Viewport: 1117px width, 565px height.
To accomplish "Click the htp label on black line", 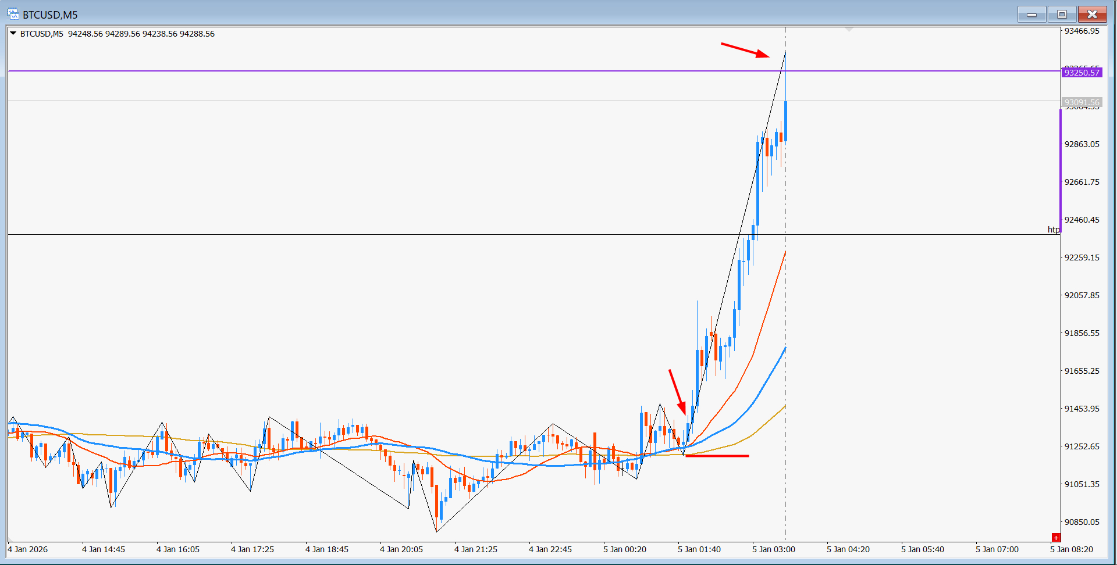I will tap(1054, 230).
